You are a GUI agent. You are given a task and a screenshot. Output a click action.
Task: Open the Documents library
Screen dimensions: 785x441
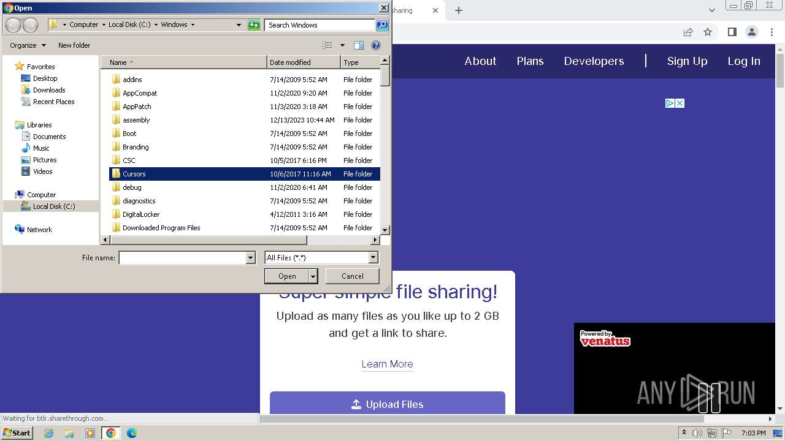click(49, 137)
